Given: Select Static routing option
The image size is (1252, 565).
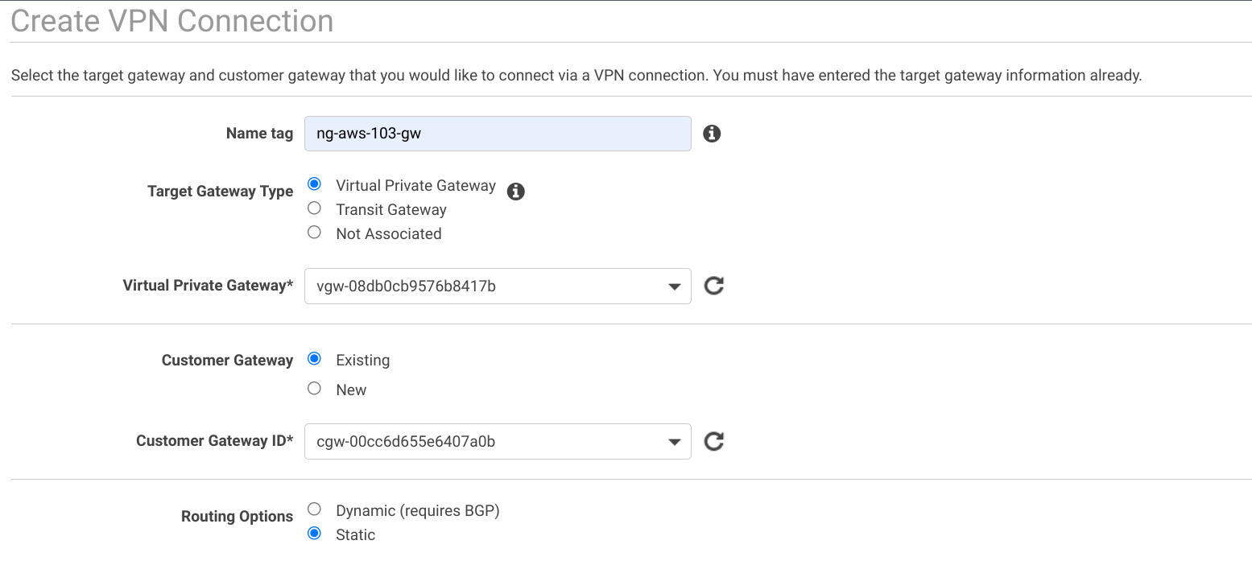Looking at the screenshot, I should click(x=315, y=534).
